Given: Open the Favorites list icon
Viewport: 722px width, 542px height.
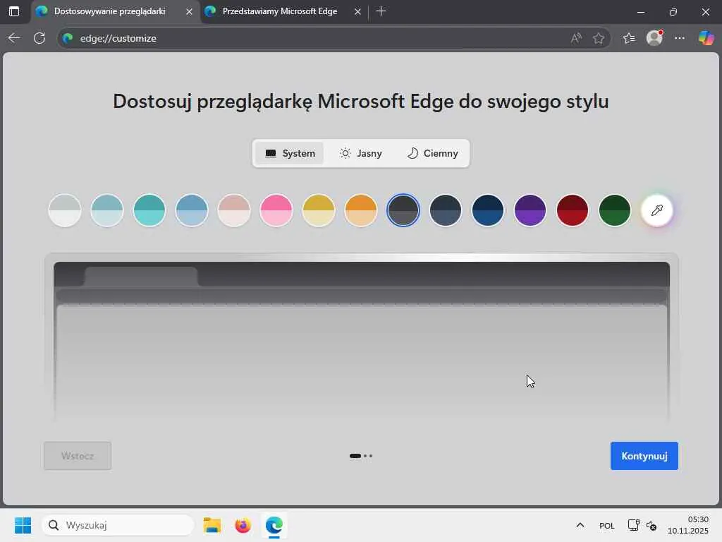Looking at the screenshot, I should [629, 38].
